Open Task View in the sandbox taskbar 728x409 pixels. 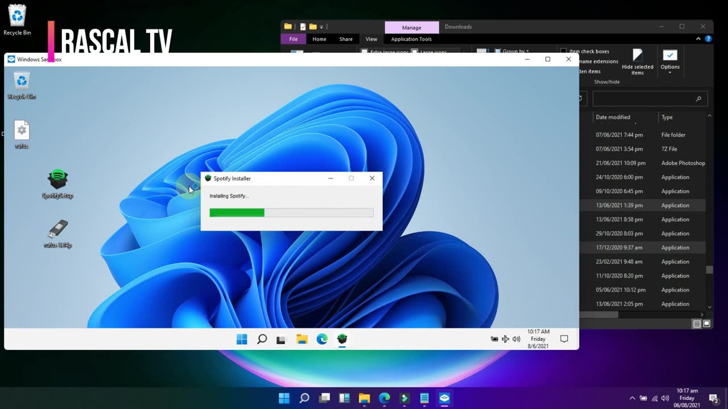(281, 340)
